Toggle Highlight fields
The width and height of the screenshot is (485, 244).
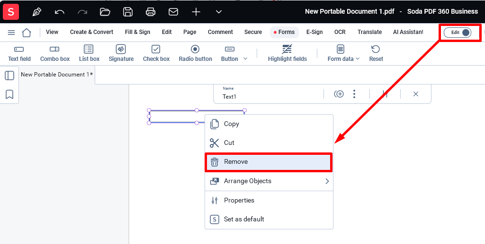[x=287, y=54]
